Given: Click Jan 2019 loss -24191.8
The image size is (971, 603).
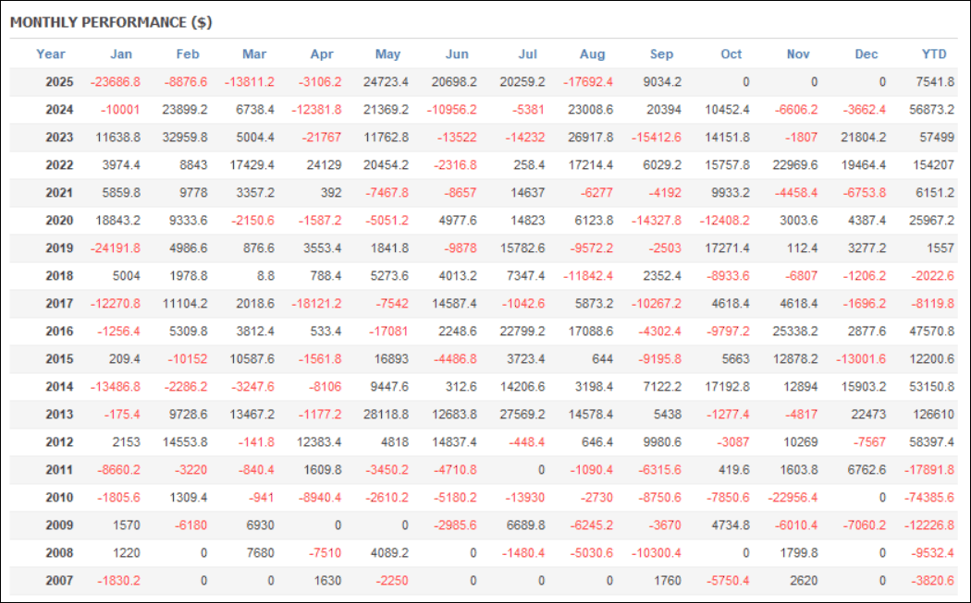Looking at the screenshot, I should click(x=115, y=248).
